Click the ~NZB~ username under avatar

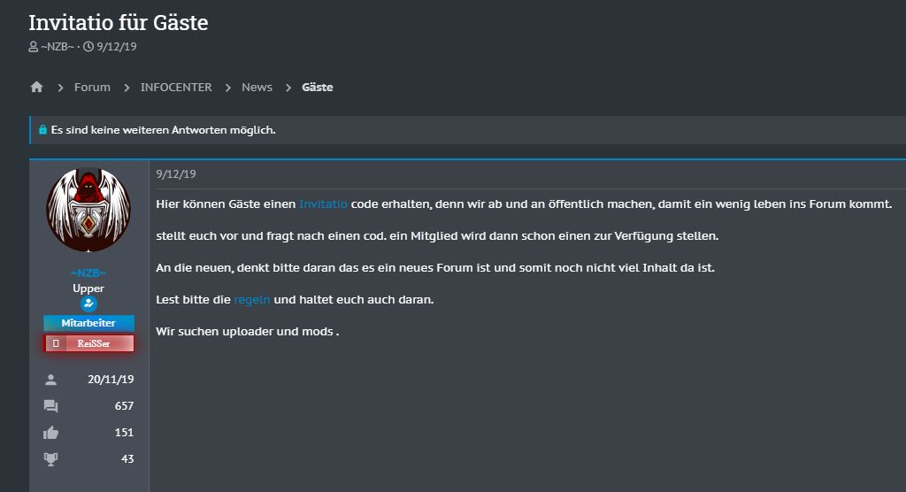88,273
